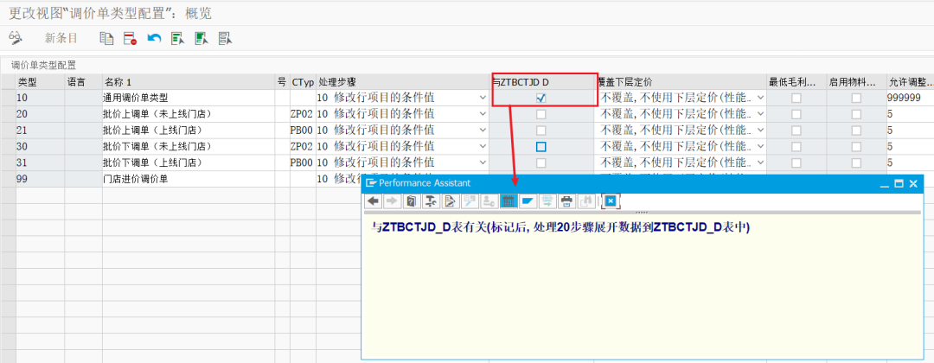The height and width of the screenshot is (363, 934).
Task: Select the row marker for type 99
Action: coord(9,179)
